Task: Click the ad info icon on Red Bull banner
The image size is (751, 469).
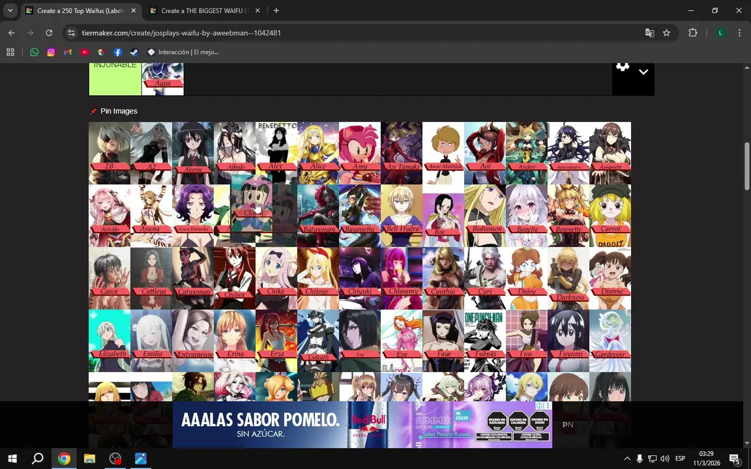Action: pos(540,405)
